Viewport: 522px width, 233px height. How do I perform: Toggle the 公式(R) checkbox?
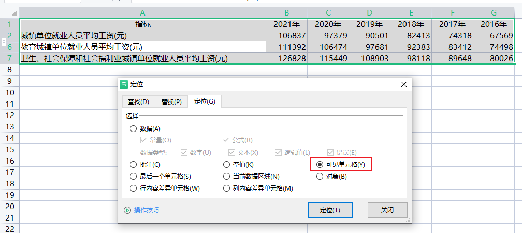click(226, 140)
